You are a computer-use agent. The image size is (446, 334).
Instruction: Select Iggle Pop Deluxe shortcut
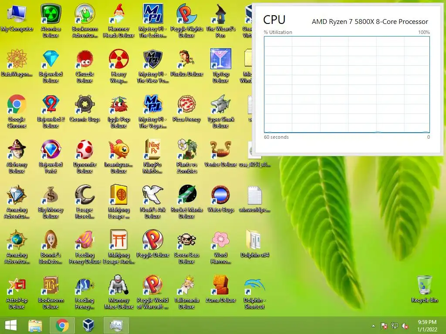118,104
